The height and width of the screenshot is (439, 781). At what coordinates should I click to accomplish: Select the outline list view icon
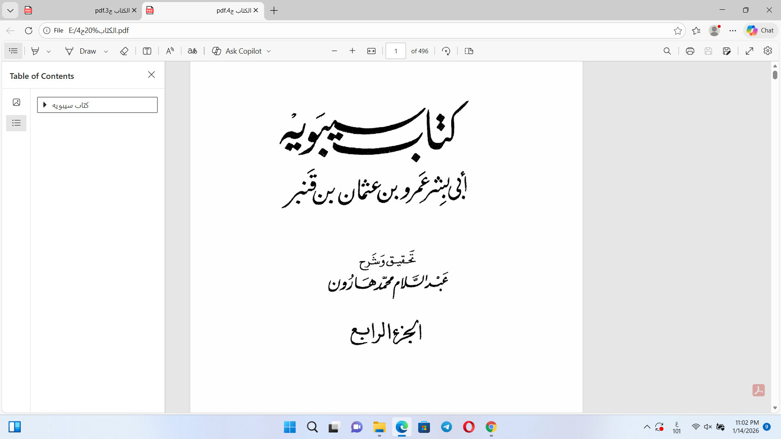coord(16,123)
